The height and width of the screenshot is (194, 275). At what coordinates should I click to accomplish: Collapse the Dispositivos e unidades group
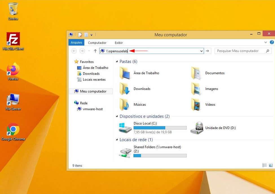coord(117,116)
